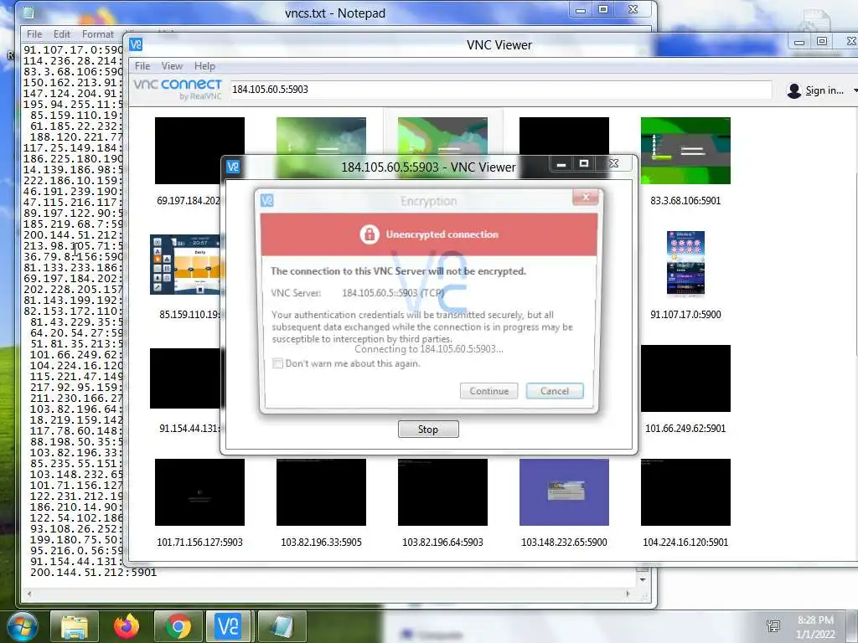The image size is (858, 643).
Task: Click Notepad's horizontal scrollbar right arrow
Action: (x=628, y=594)
